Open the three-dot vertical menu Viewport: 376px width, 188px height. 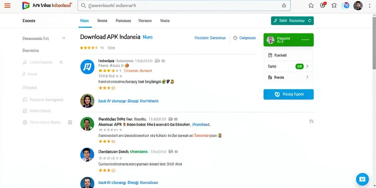click(x=369, y=5)
